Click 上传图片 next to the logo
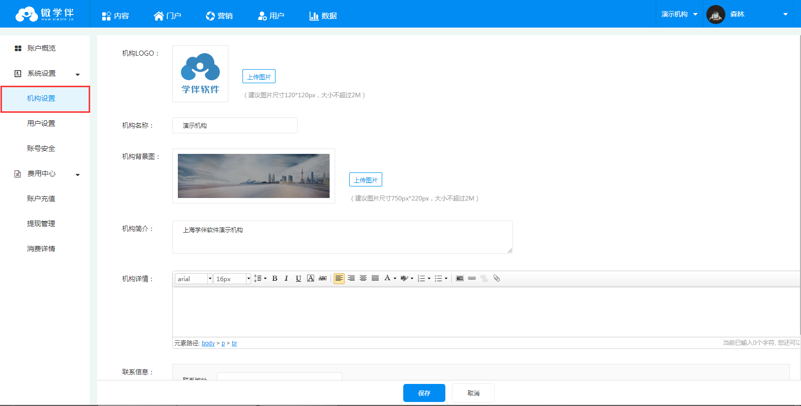 259,77
